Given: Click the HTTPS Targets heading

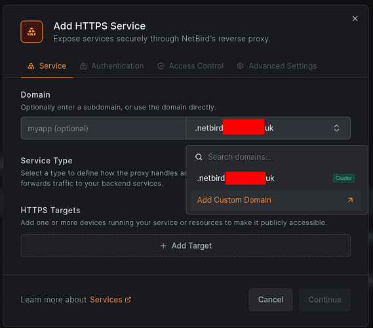Looking at the screenshot, I should [x=50, y=210].
